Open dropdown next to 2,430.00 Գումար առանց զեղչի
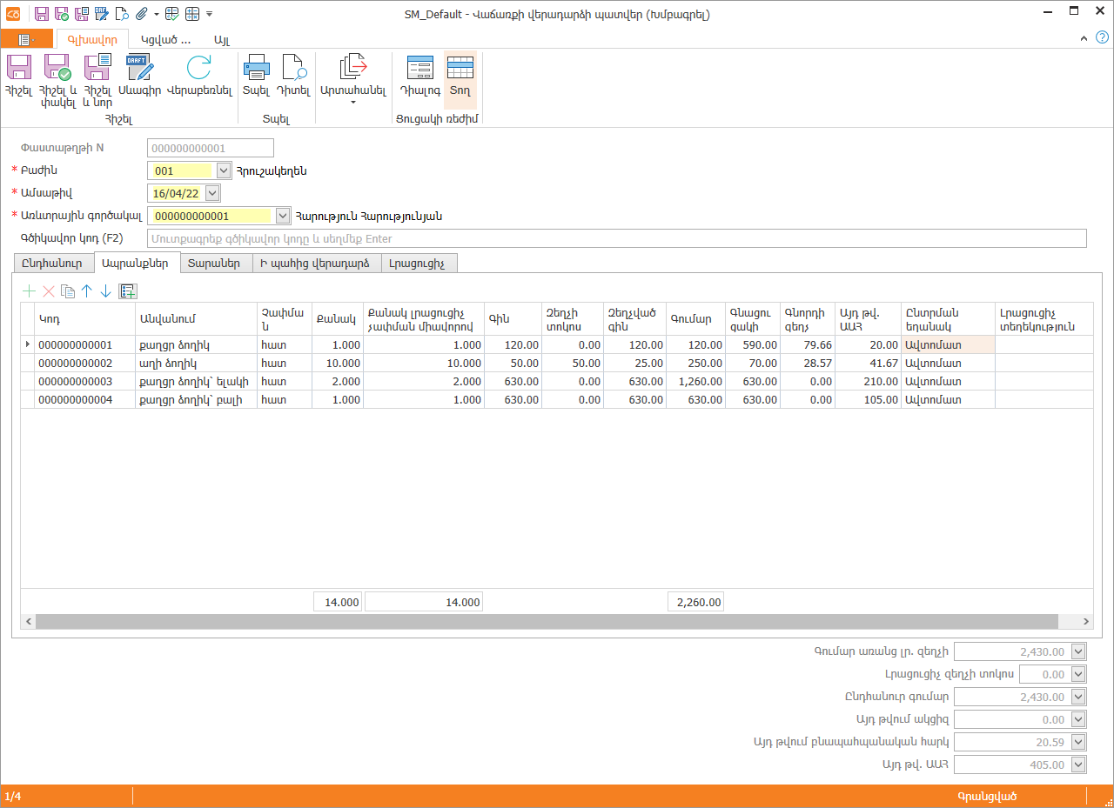 (x=1079, y=651)
